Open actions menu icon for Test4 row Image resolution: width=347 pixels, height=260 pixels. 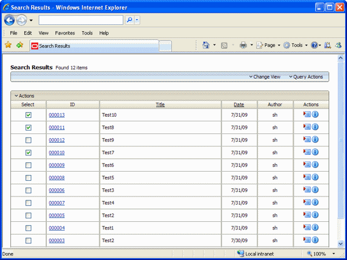(307, 202)
